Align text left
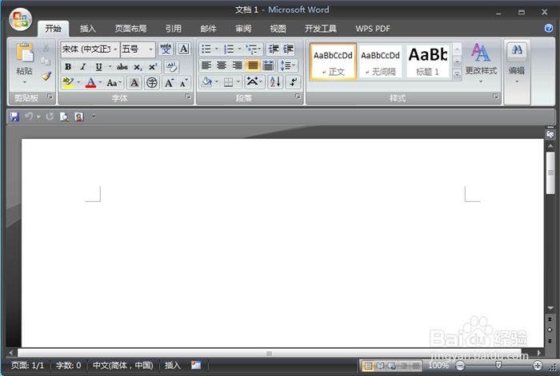The height and width of the screenshot is (376, 560). click(x=206, y=65)
